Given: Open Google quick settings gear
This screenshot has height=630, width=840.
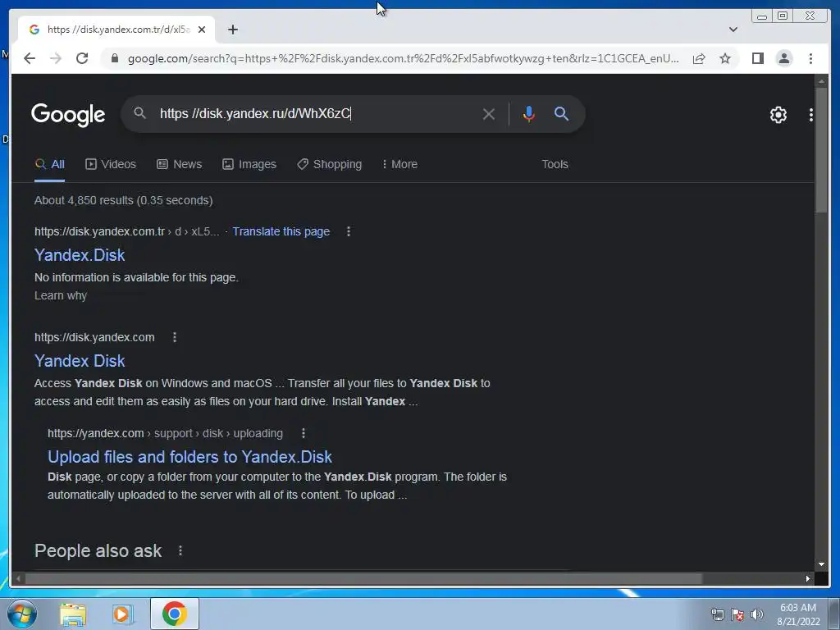Looking at the screenshot, I should tap(778, 115).
